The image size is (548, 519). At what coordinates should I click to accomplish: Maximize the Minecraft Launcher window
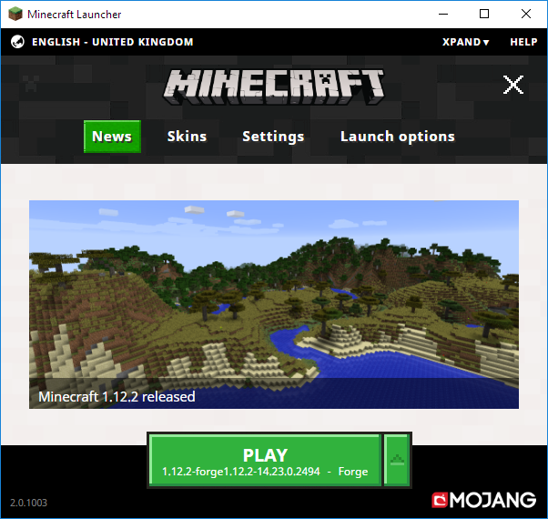(484, 14)
